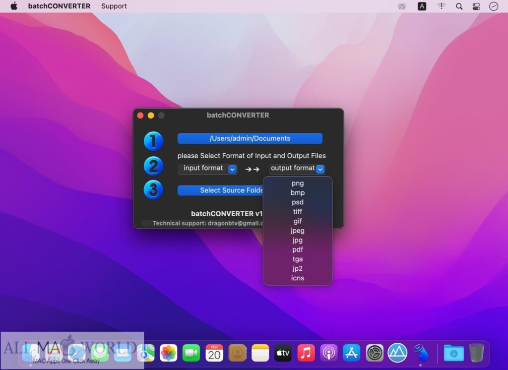508x370 pixels.
Task: Minimize the batchCONVERTER window
Action: pyautogui.click(x=151, y=116)
